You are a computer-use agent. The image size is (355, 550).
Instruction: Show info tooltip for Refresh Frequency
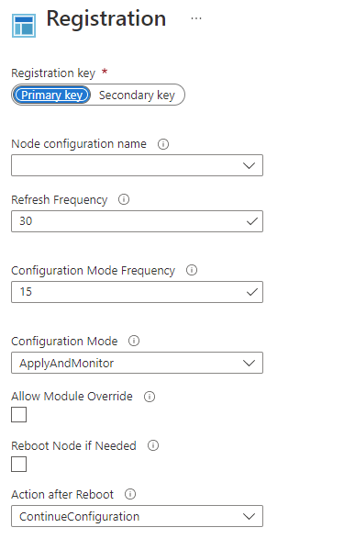coord(124,199)
